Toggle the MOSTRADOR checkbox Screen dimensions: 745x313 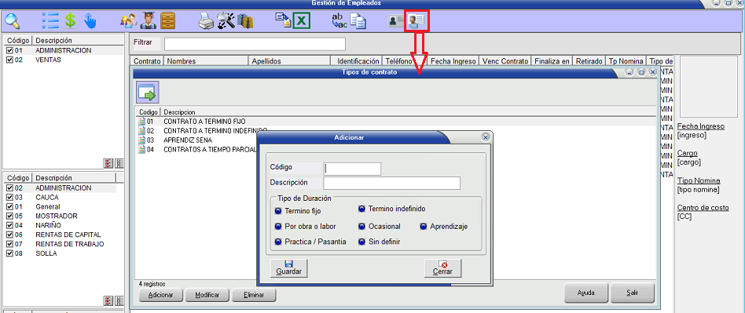[9, 216]
